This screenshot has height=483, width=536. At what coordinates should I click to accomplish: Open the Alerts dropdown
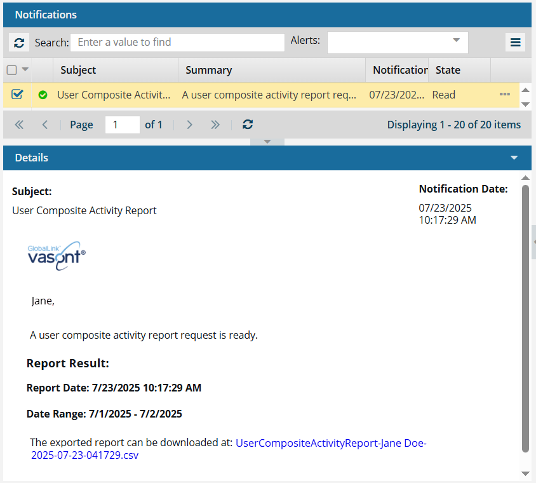398,42
